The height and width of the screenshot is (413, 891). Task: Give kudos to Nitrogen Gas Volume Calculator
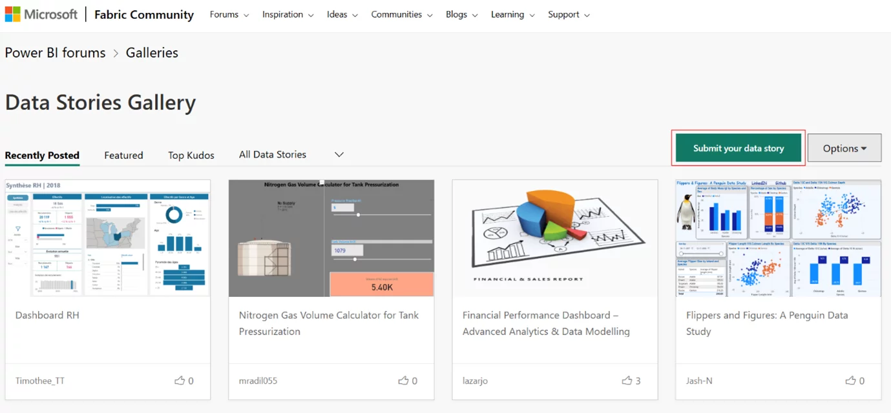point(403,381)
